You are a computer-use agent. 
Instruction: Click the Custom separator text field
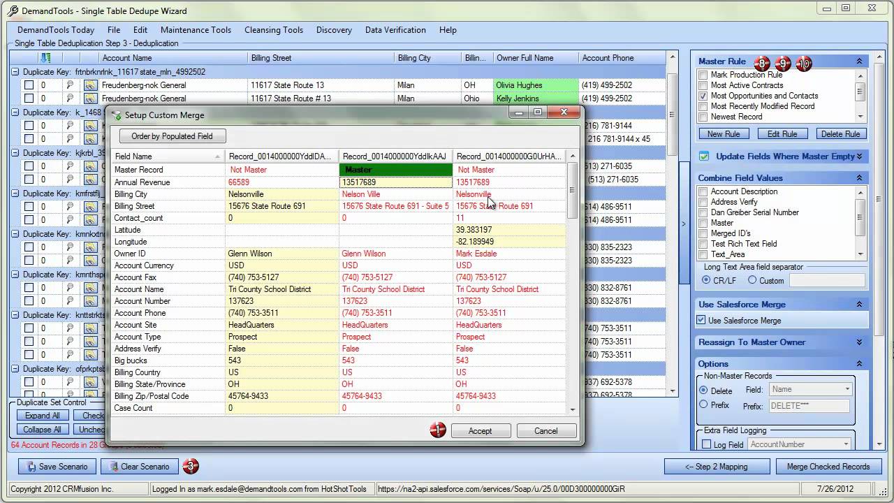pos(827,280)
